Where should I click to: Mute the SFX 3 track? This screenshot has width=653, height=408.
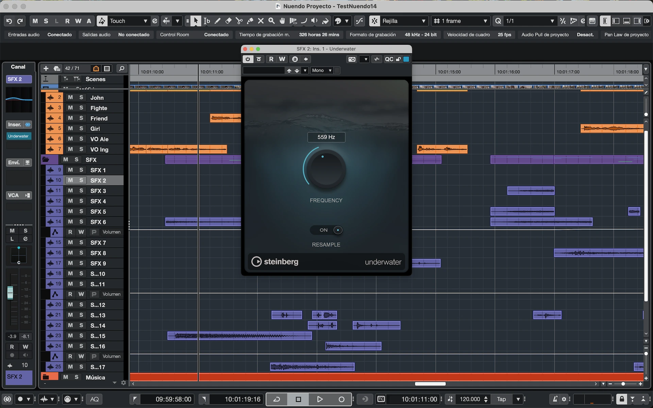click(x=70, y=191)
